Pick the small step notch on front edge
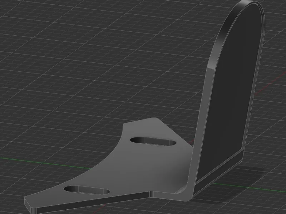The height and width of the screenshot is (214, 286). pyautogui.click(x=152, y=194)
